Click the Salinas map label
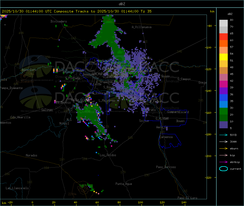Image resolution: width=244 pixels, height=206 pixels. click(47, 110)
